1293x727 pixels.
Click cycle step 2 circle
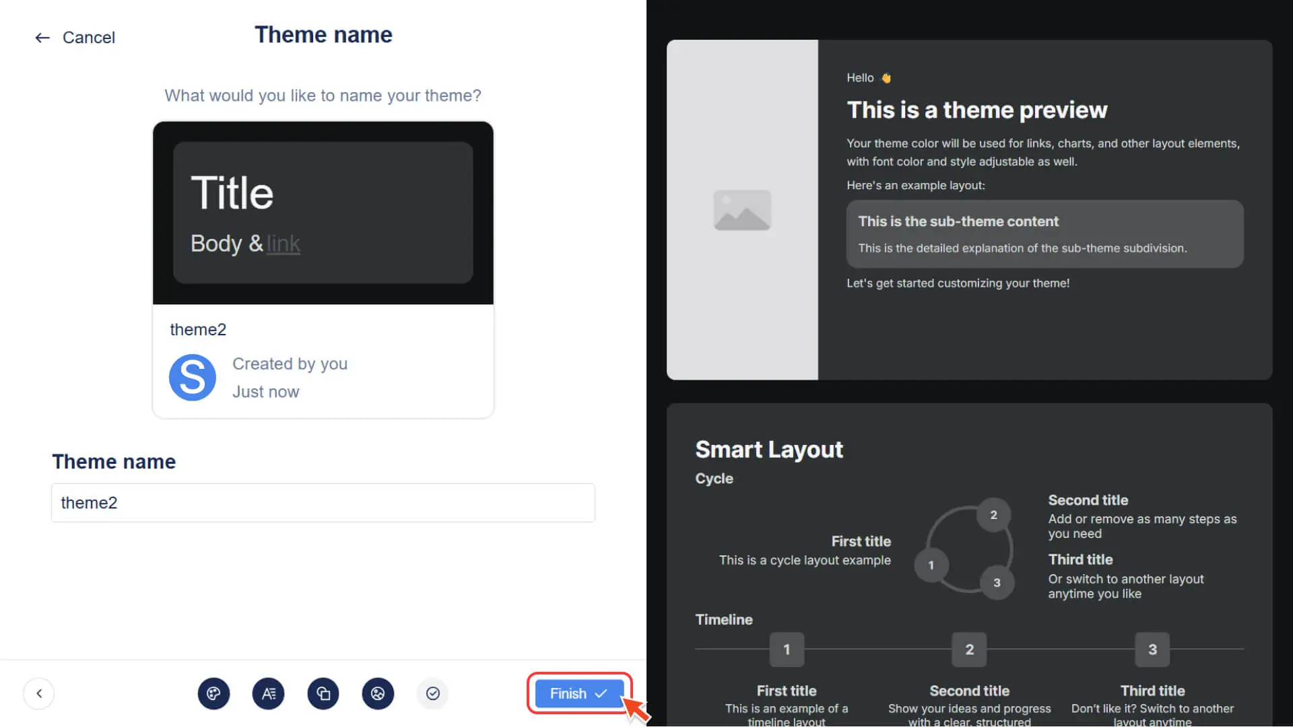[994, 515]
